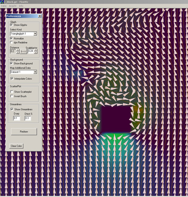The height and width of the screenshot is (197, 188).
Task: Decrease the Distance value with down arrow
Action: click(x=18, y=52)
